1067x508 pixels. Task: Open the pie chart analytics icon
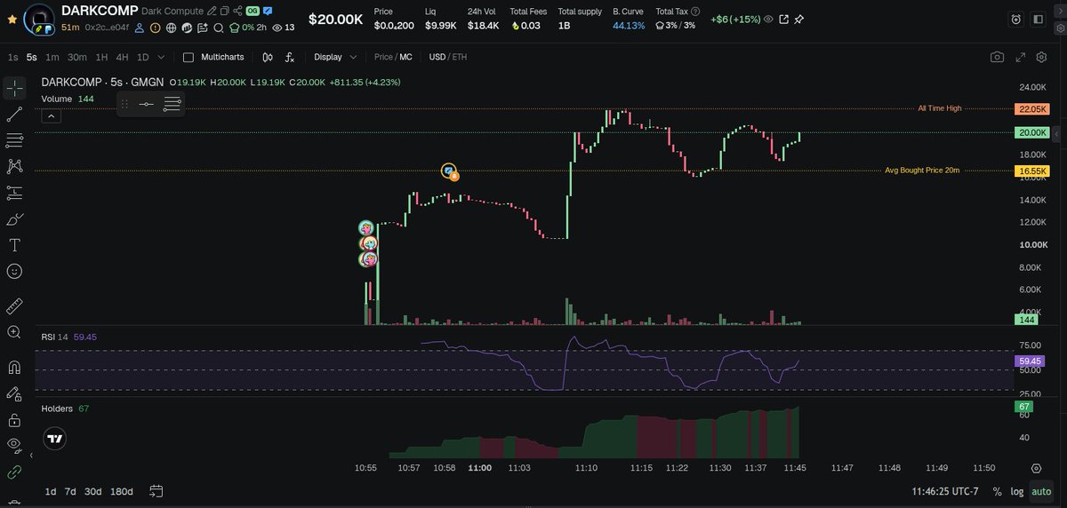tap(188, 28)
